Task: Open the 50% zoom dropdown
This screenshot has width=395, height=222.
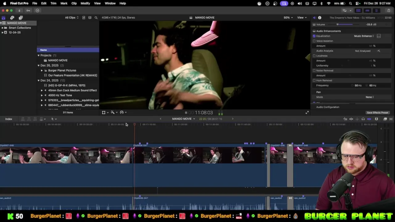Action: 288,18
